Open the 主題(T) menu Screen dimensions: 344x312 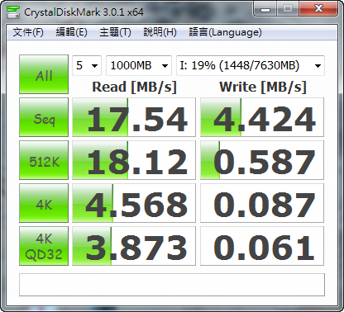click(x=115, y=32)
